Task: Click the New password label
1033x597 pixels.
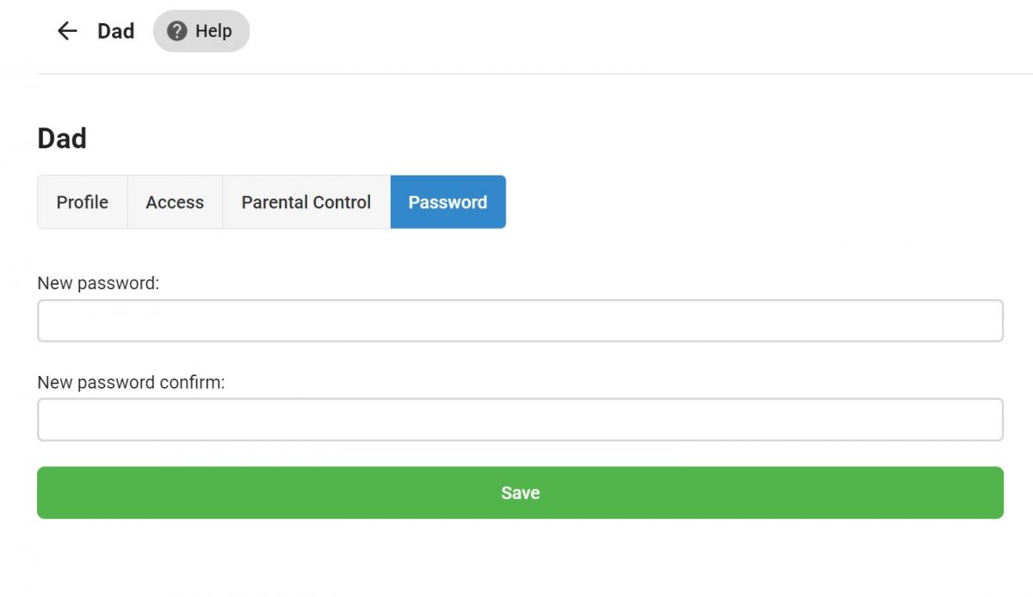Action: click(98, 282)
